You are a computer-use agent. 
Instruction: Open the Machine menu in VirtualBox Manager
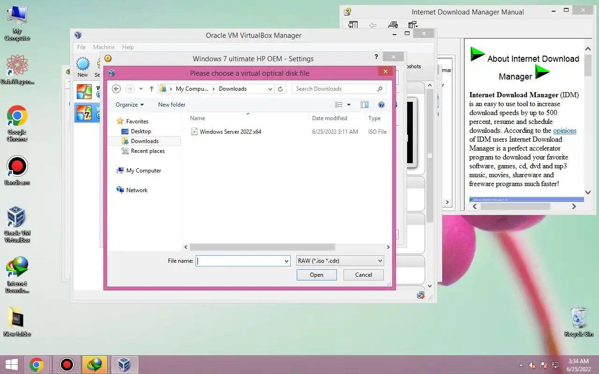pos(104,47)
